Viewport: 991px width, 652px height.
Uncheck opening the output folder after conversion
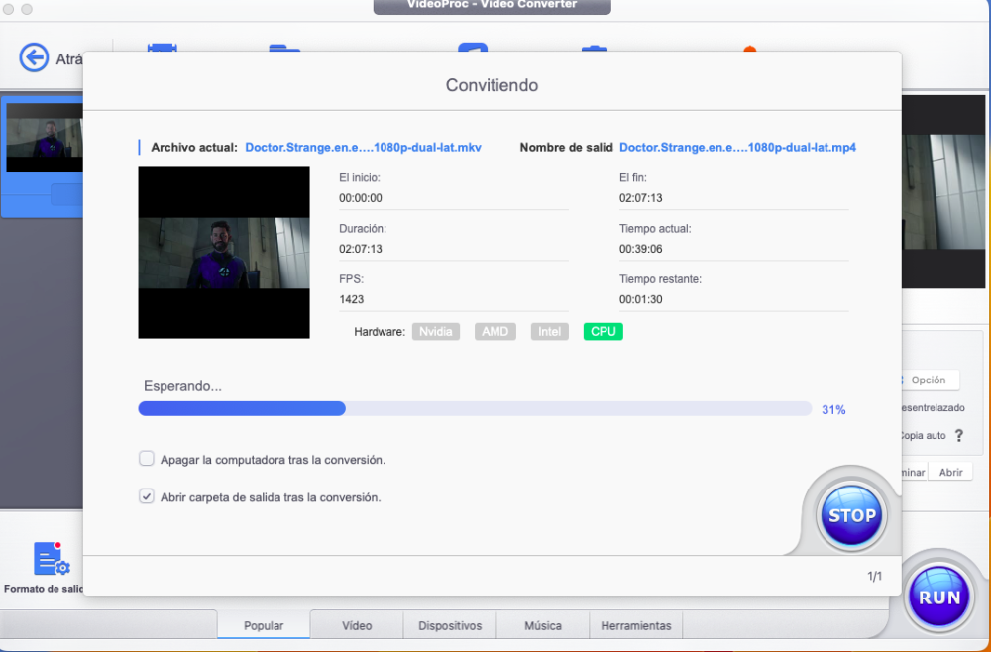tap(146, 496)
